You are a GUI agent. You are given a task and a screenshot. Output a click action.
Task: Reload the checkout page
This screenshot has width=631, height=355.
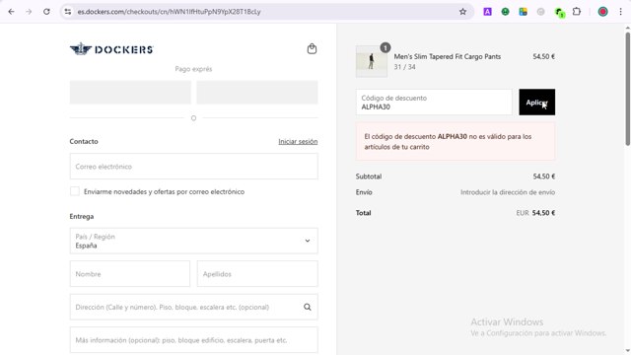[x=46, y=12]
